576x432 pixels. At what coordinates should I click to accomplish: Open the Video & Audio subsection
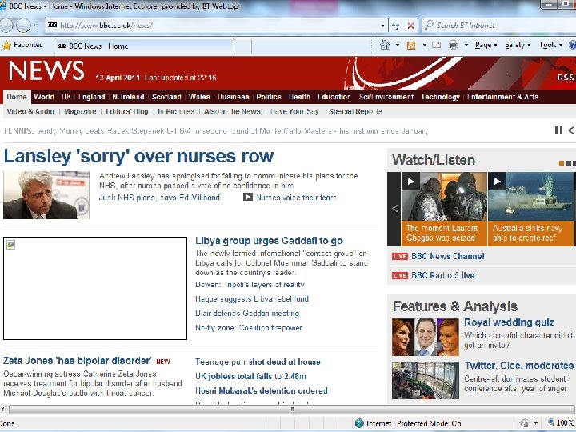click(30, 111)
